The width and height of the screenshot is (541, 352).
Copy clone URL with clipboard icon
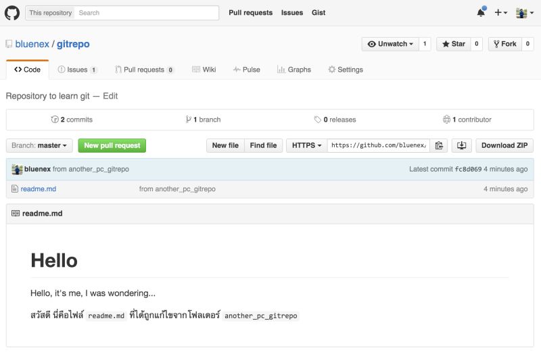pyautogui.click(x=439, y=145)
